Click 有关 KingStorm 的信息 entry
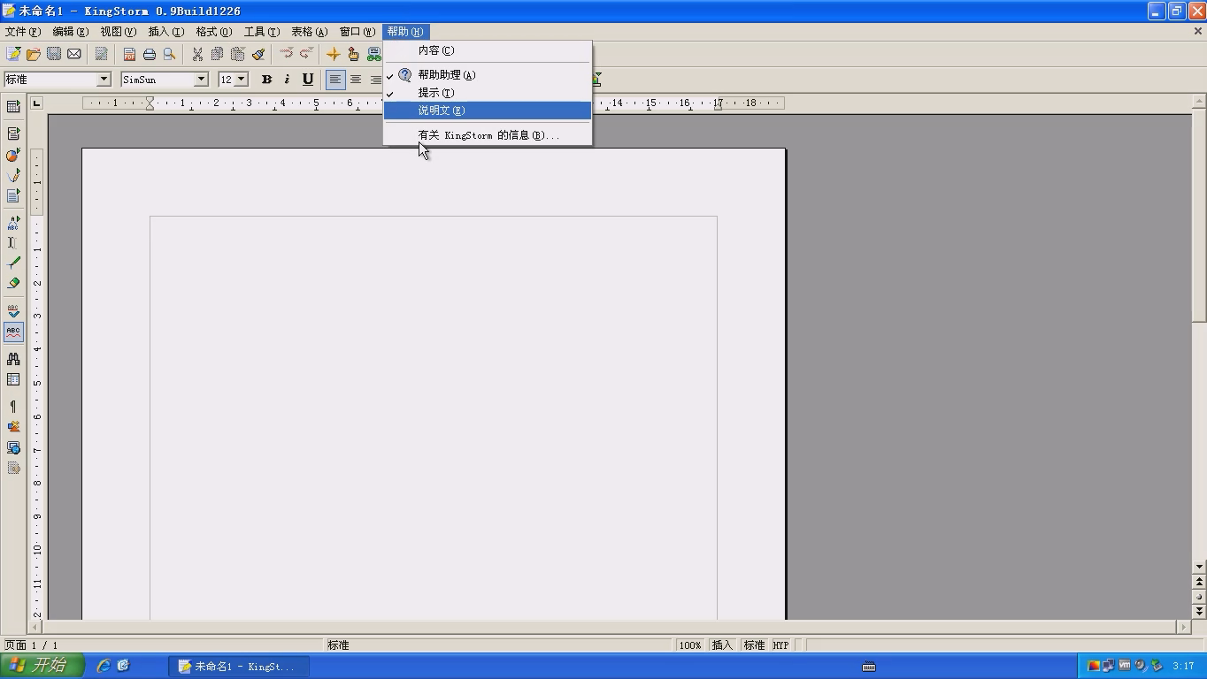The height and width of the screenshot is (679, 1207). point(488,135)
